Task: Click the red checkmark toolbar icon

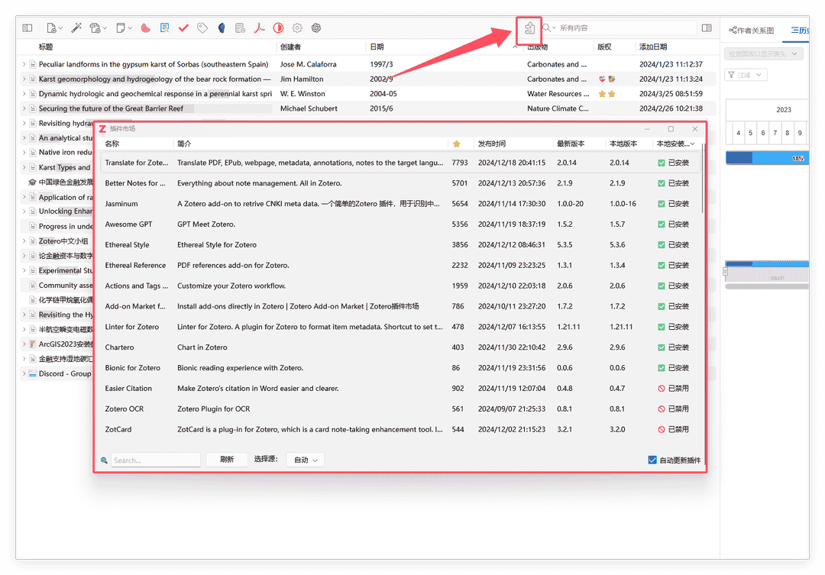Action: click(x=183, y=28)
